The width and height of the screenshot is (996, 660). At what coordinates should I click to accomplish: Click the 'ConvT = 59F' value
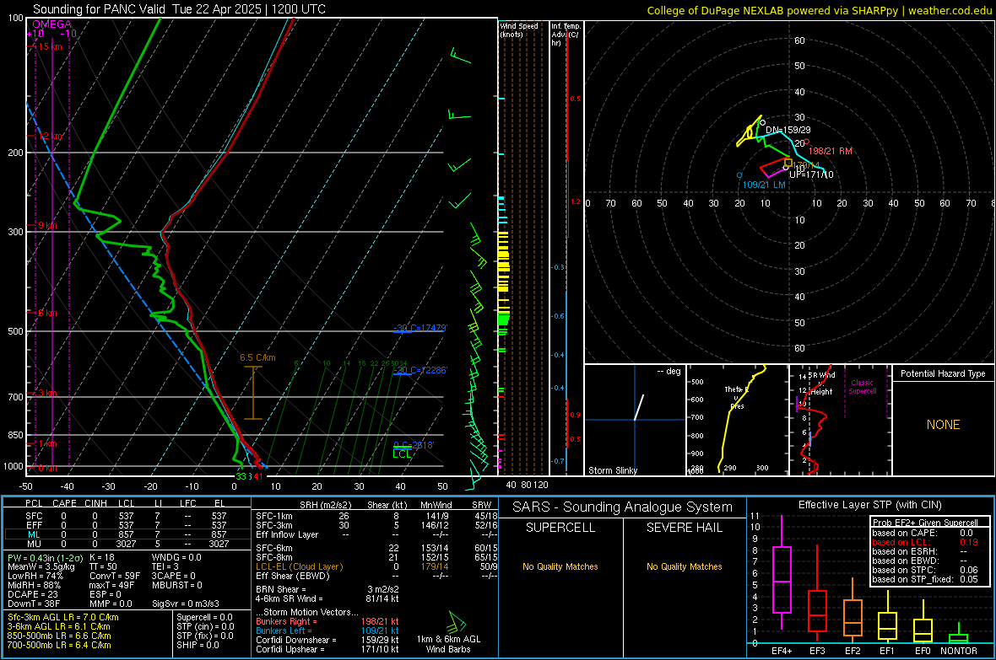coord(115,576)
